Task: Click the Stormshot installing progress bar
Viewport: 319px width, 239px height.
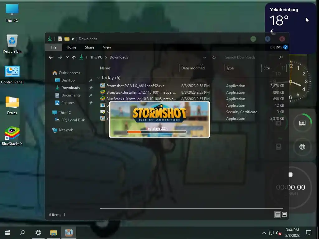Action: 156,132
